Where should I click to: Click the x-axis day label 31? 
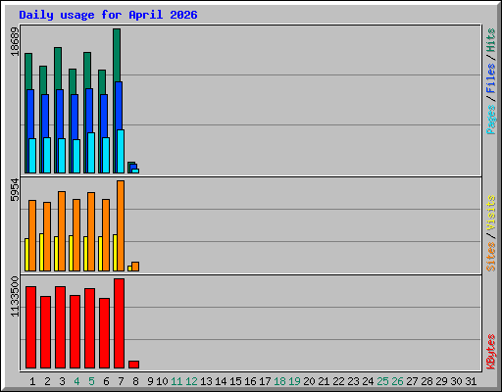(x=471, y=381)
